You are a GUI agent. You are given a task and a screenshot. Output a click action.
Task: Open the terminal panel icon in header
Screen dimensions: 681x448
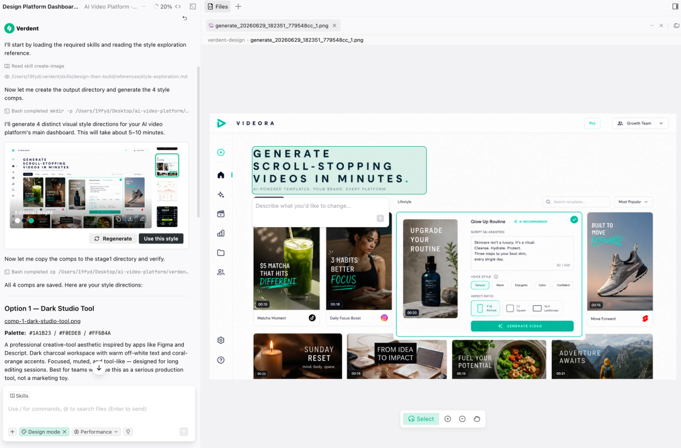tap(193, 7)
